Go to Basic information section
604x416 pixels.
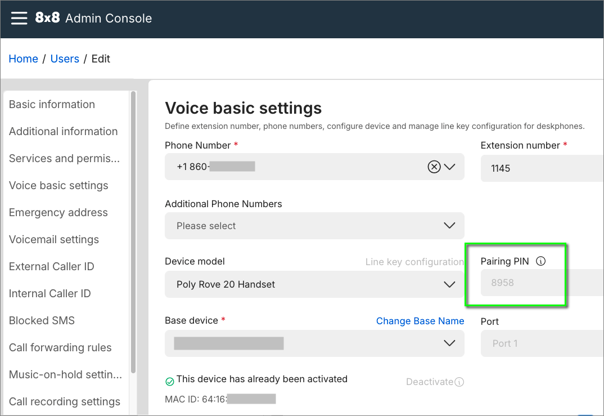pos(52,104)
